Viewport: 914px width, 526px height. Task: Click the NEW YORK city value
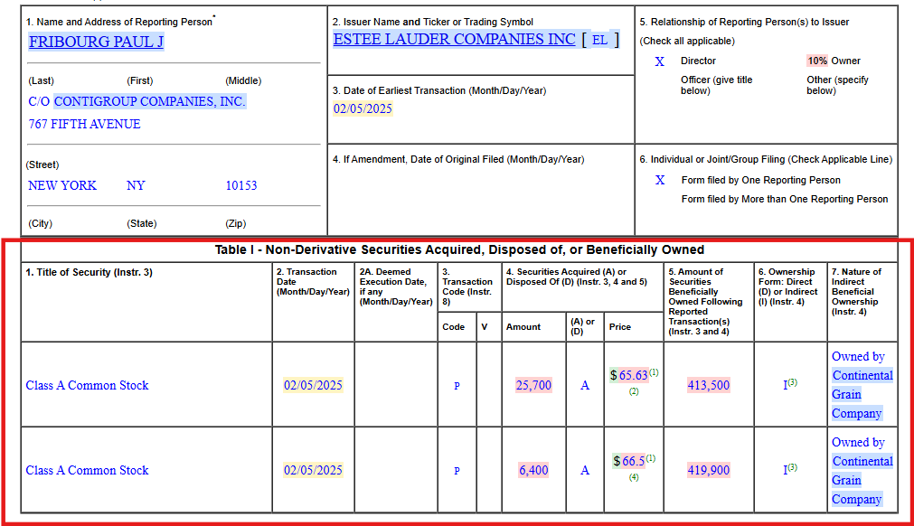pos(62,185)
